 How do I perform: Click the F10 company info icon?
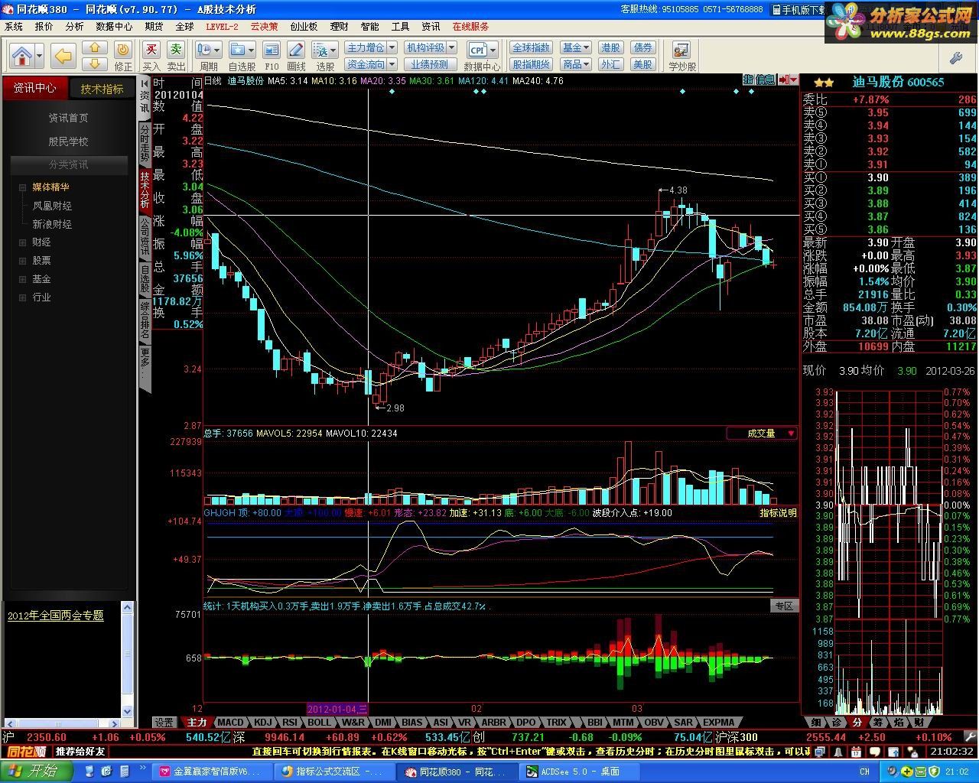tap(272, 57)
